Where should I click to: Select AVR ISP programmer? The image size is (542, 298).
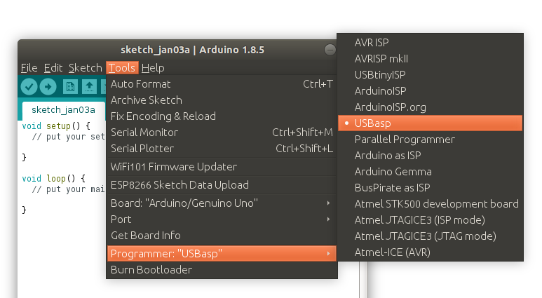[x=430, y=43]
